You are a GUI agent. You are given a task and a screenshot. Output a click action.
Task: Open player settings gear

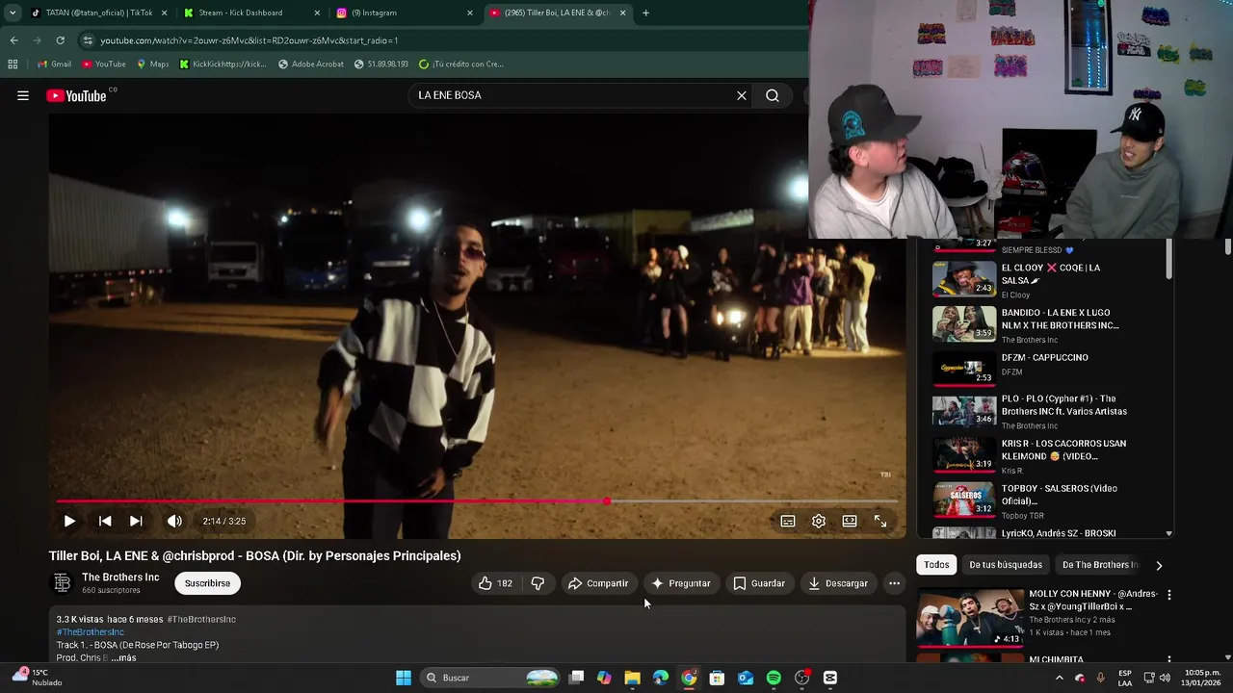point(819,521)
